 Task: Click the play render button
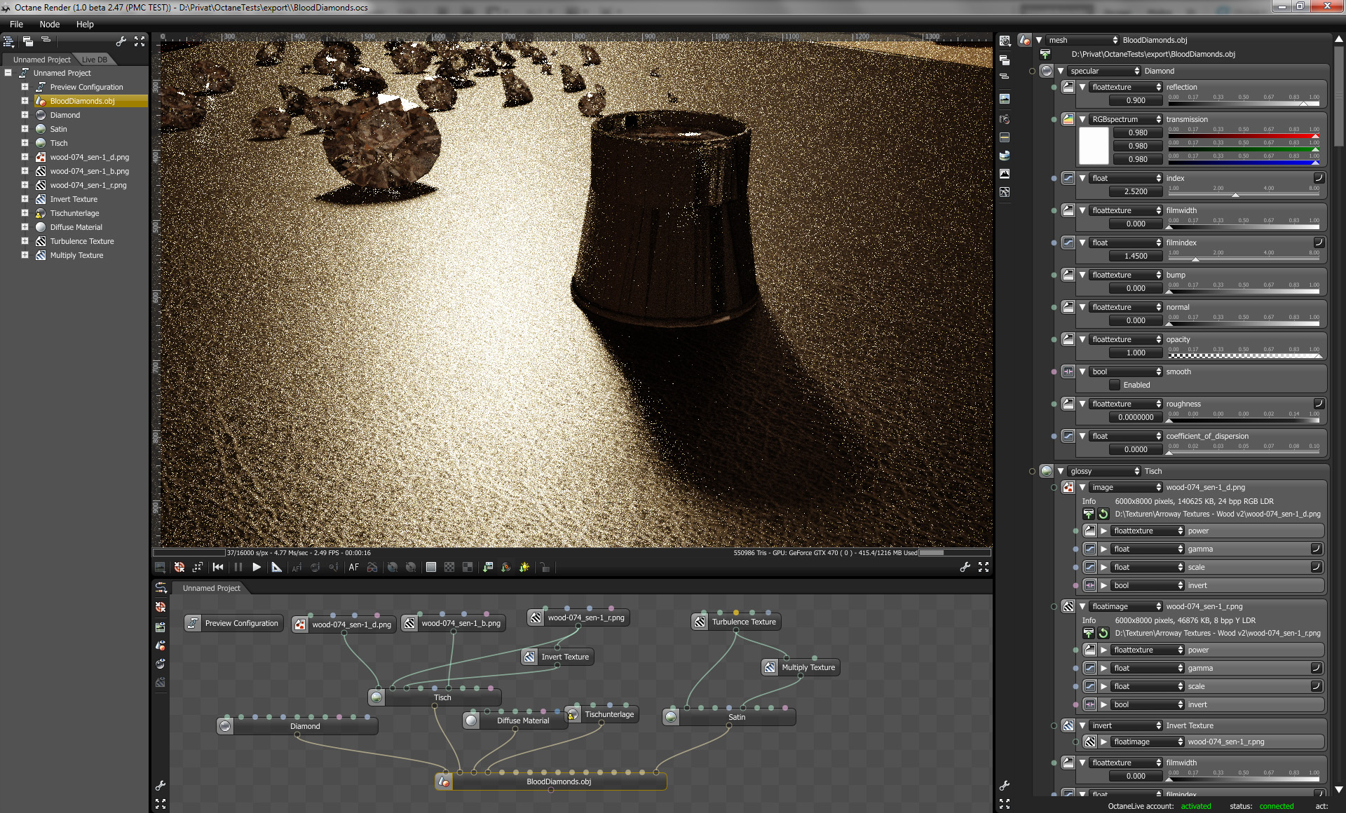click(257, 567)
